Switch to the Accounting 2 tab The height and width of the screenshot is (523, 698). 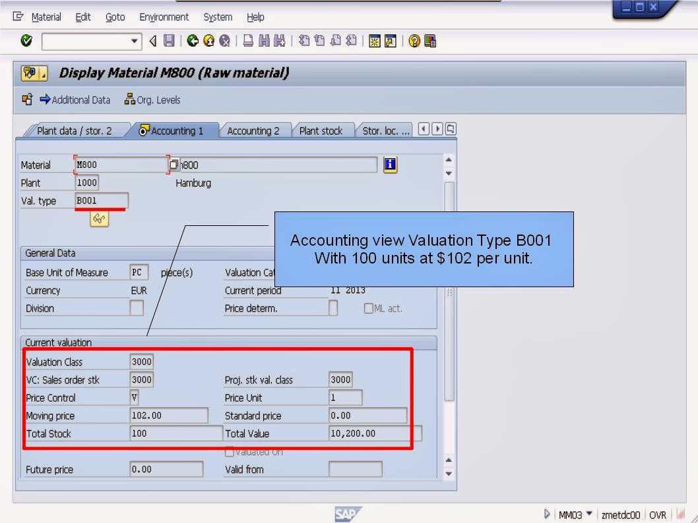[255, 130]
